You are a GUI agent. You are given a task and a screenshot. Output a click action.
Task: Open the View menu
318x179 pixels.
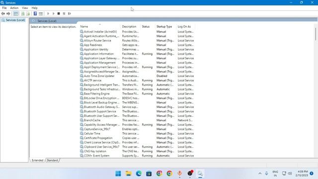point(25,8)
